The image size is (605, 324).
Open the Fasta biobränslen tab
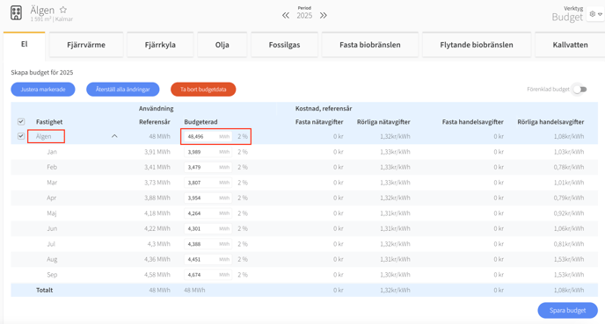point(370,45)
